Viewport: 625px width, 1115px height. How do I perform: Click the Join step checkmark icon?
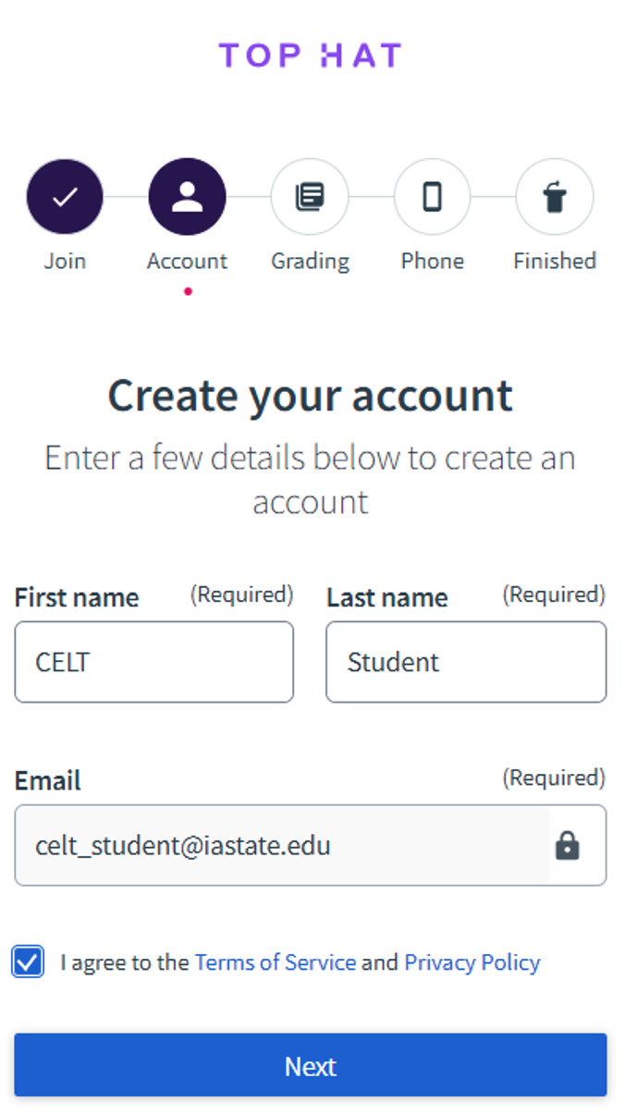click(65, 195)
